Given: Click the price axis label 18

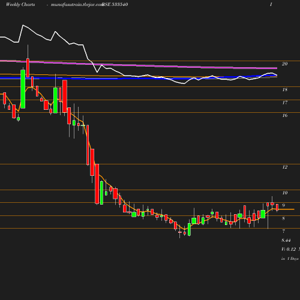Looking at the screenshot, I should 285,89.
